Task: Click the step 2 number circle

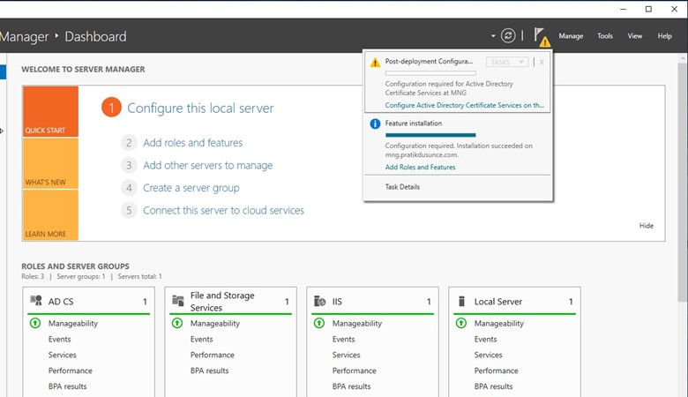Action: 129,143
